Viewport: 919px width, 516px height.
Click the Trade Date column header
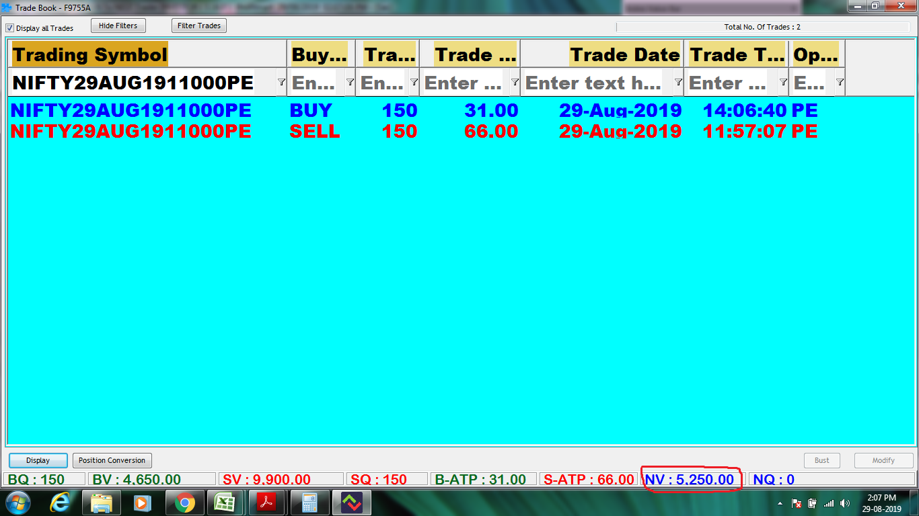point(625,54)
